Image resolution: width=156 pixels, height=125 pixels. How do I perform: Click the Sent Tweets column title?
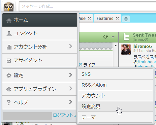point(144,35)
